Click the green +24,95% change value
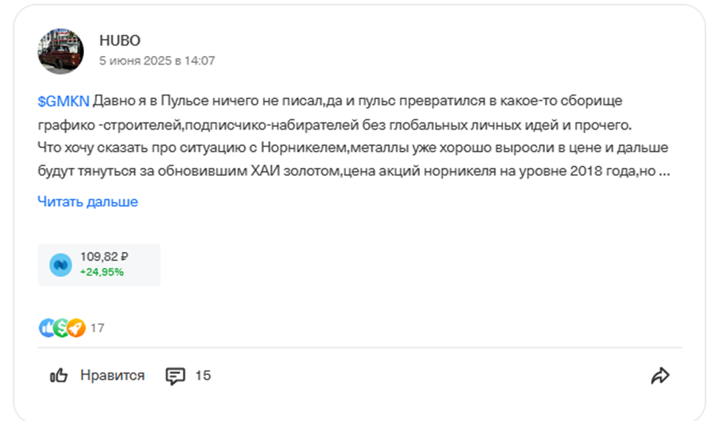Image resolution: width=720 pixels, height=421 pixels. (x=100, y=273)
